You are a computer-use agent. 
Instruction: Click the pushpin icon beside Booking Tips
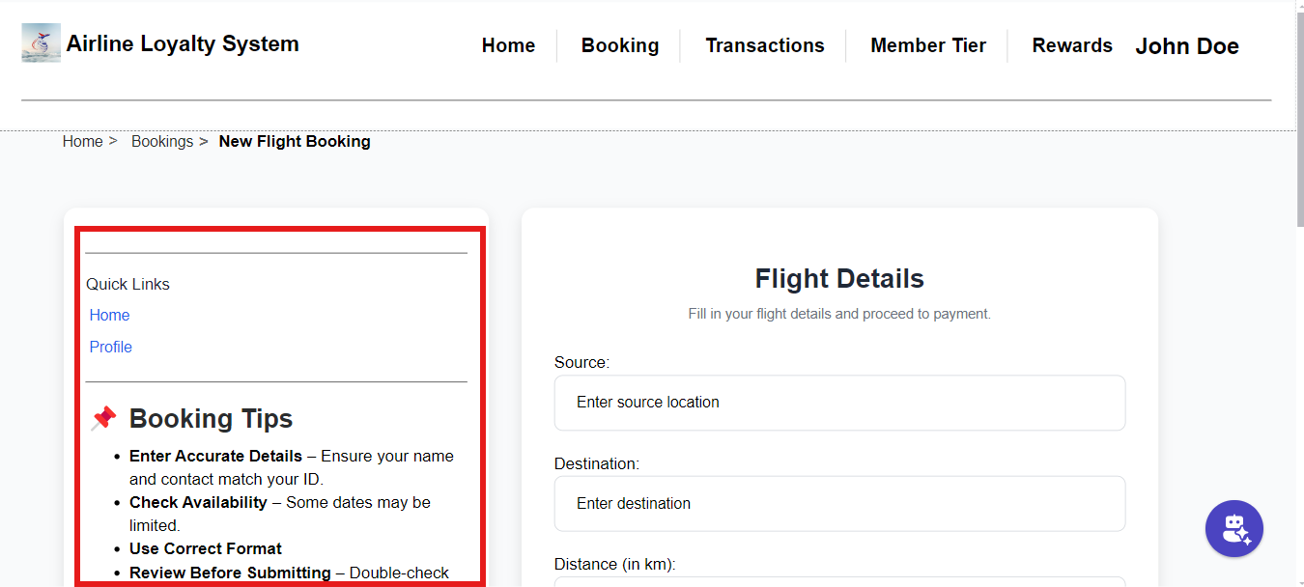[x=103, y=418]
